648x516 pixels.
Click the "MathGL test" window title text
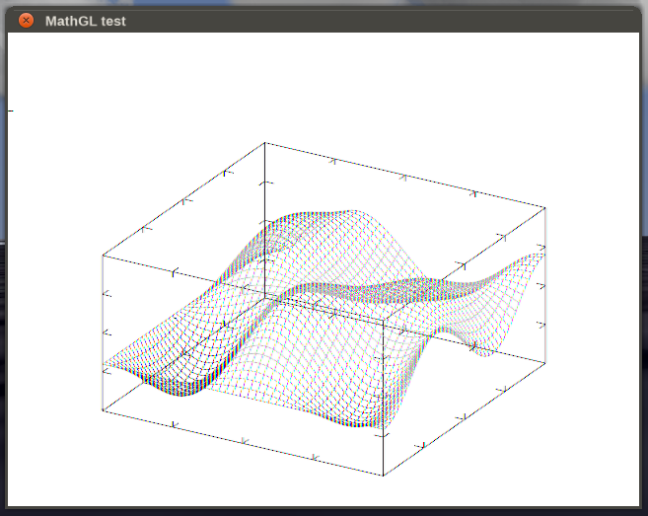[x=85, y=20]
